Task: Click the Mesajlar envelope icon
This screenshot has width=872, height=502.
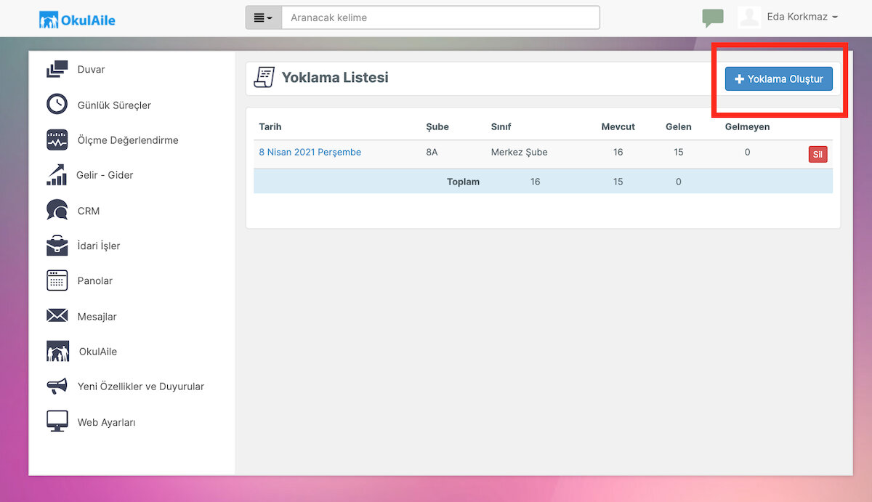Action: [57, 316]
